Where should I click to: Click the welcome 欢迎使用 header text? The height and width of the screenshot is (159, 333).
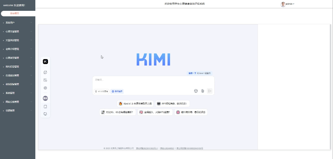coord(14,5)
